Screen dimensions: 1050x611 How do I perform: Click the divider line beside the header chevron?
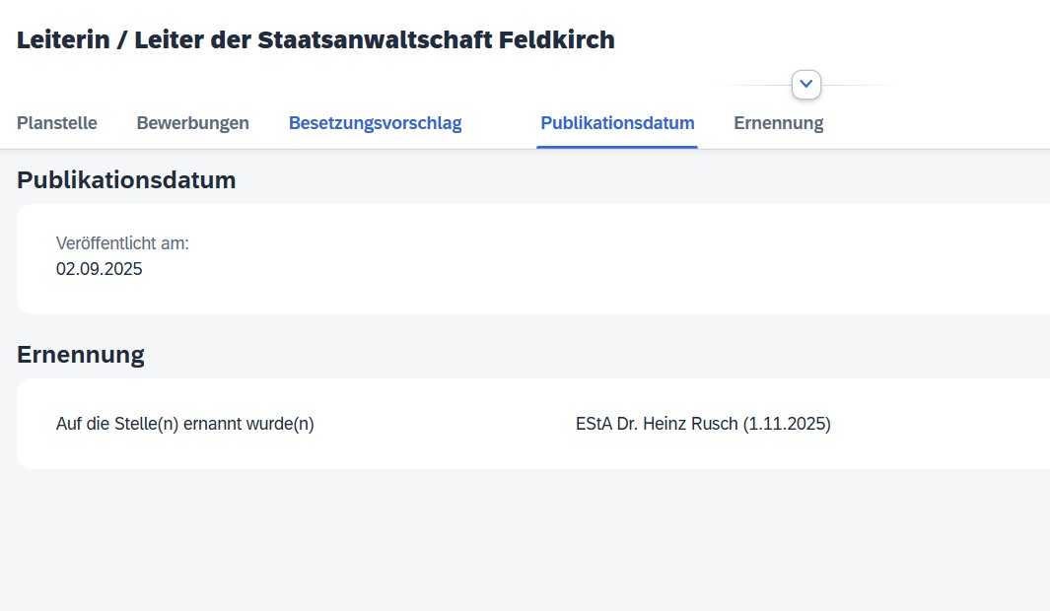click(x=858, y=85)
